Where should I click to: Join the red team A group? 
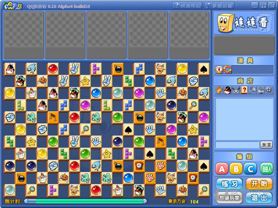point(223,169)
